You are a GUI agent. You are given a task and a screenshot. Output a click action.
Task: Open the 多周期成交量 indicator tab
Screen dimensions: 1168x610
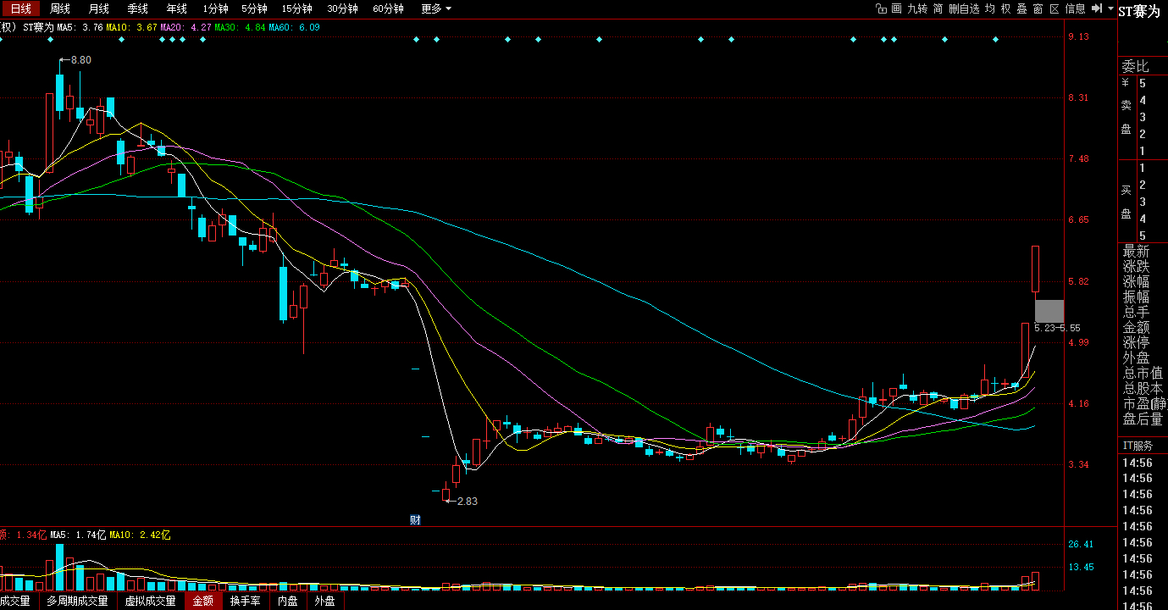pyautogui.click(x=77, y=602)
